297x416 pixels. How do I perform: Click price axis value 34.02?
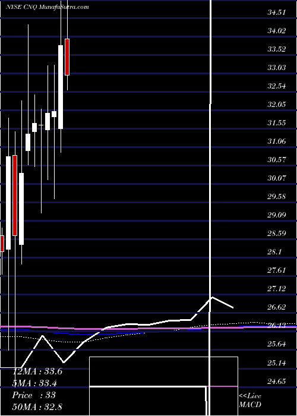coord(276,31)
